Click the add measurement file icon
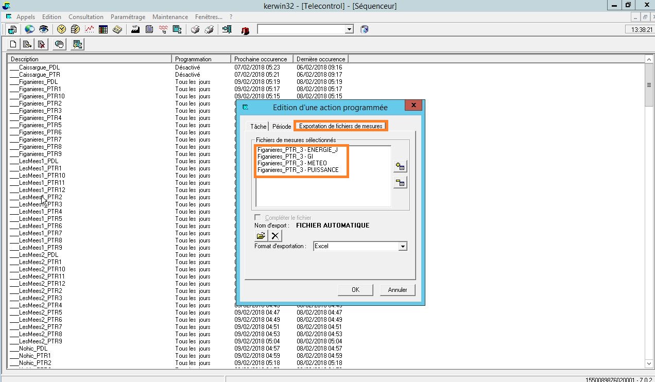Screen dimensions: 655x382 [400, 166]
